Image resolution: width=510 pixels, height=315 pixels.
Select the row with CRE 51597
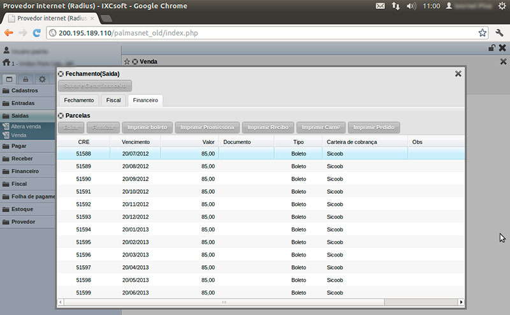click(x=261, y=267)
